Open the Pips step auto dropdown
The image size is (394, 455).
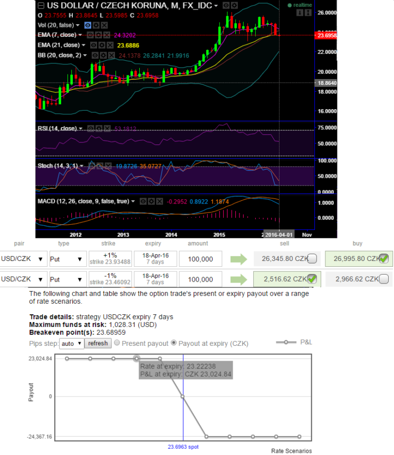(72, 344)
